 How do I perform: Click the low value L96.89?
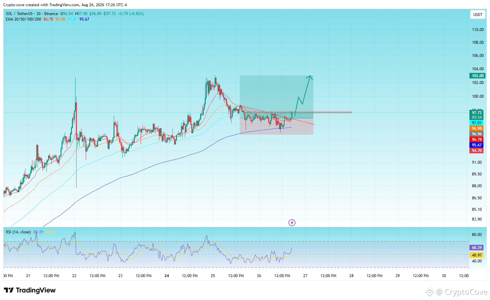coord(96,14)
